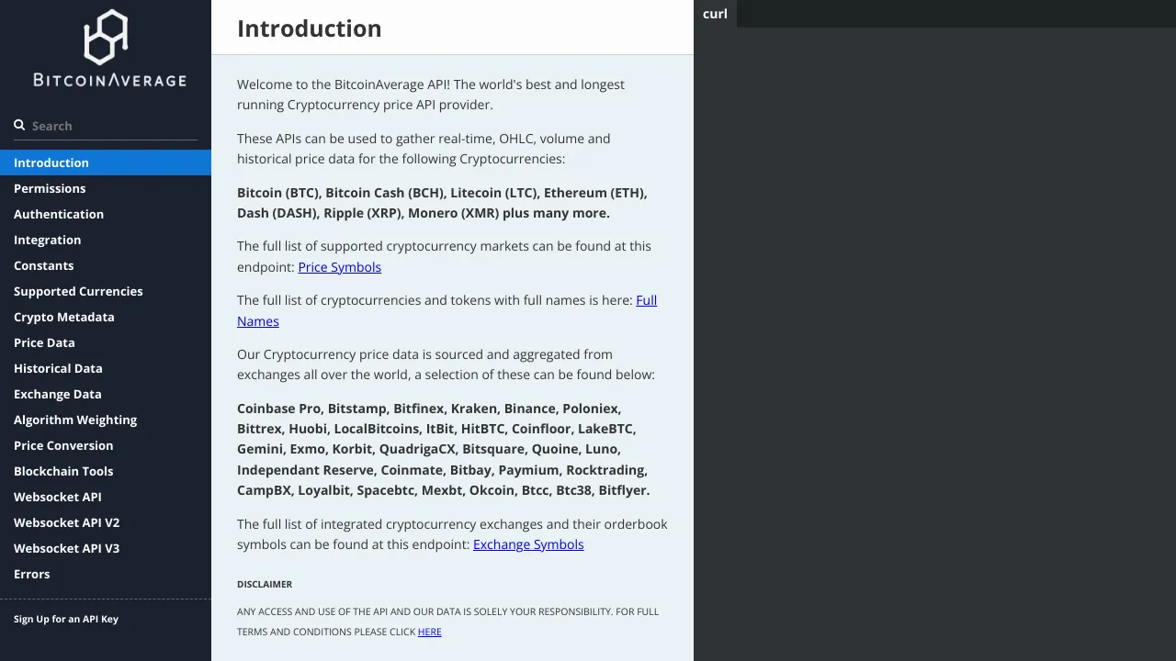Image resolution: width=1176 pixels, height=661 pixels.
Task: Open the Permissions section
Action: [106, 188]
